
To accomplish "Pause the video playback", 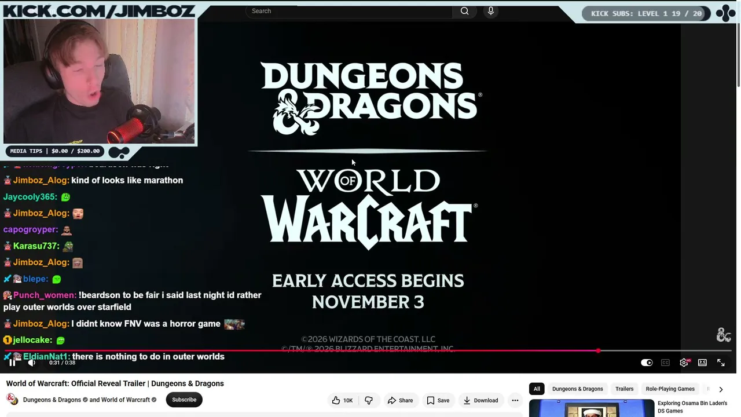I will click(12, 363).
